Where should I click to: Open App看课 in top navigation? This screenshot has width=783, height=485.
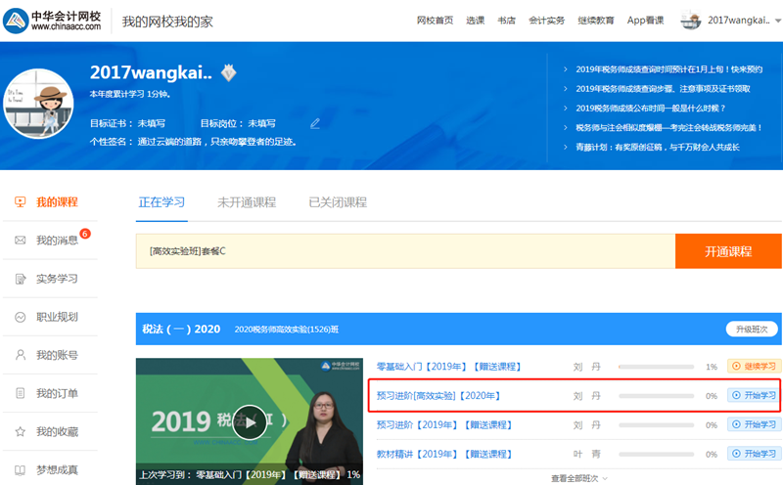pos(646,21)
